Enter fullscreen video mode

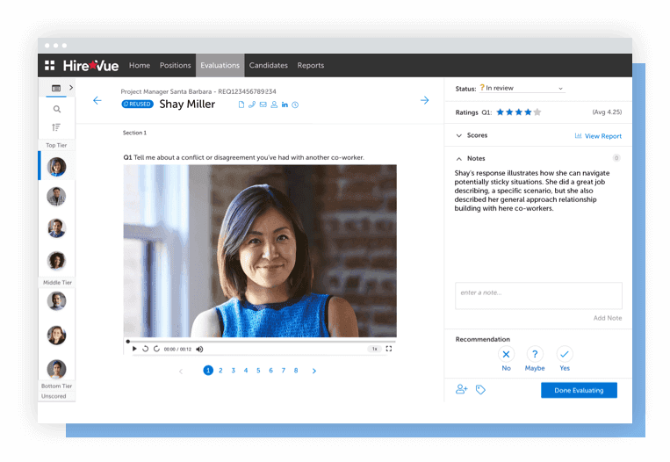tap(389, 349)
